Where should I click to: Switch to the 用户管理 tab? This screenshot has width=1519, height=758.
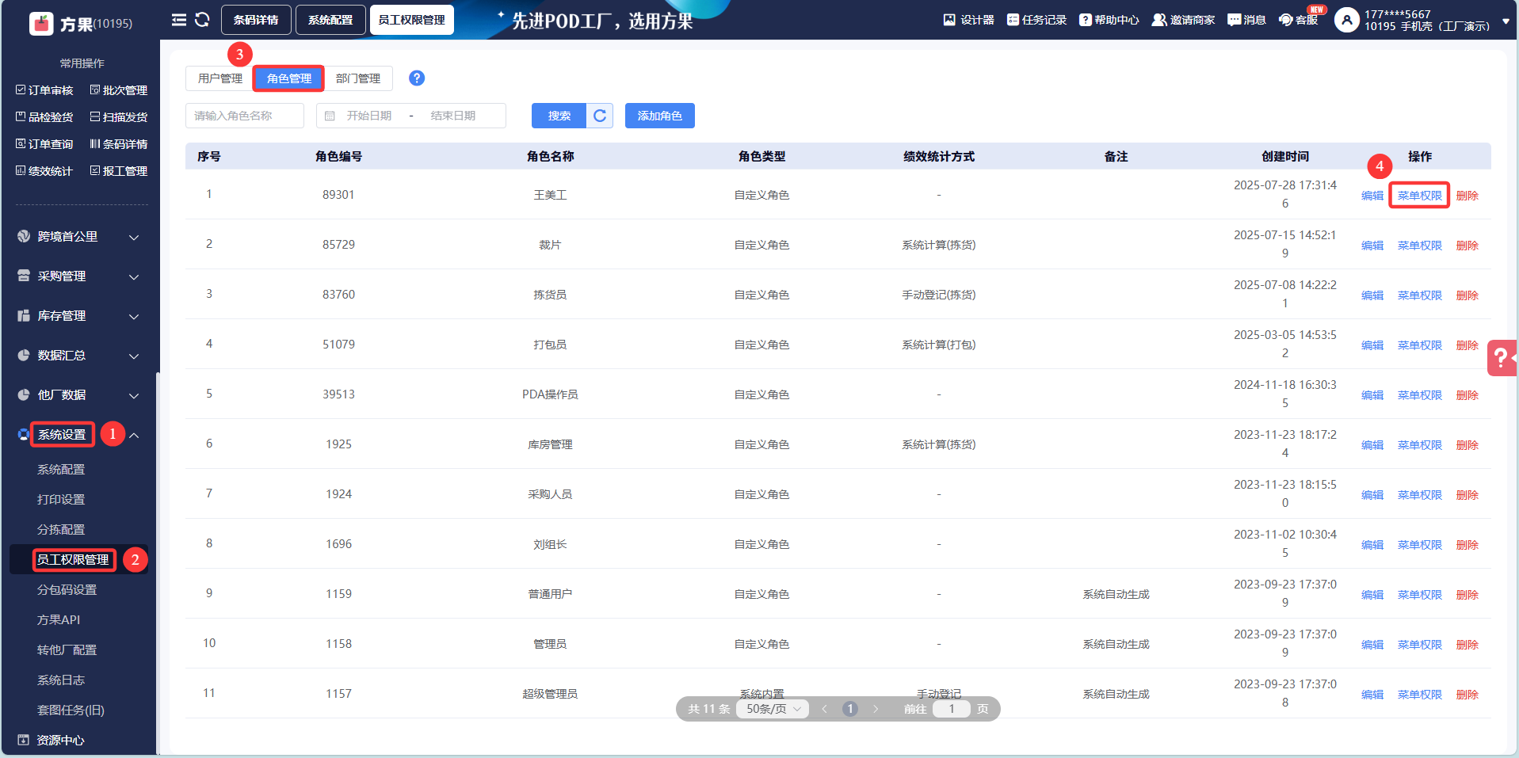click(x=219, y=78)
